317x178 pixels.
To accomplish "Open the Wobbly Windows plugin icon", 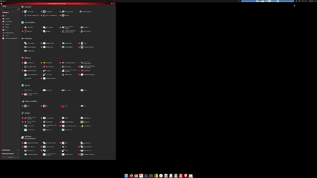I will (44, 78).
